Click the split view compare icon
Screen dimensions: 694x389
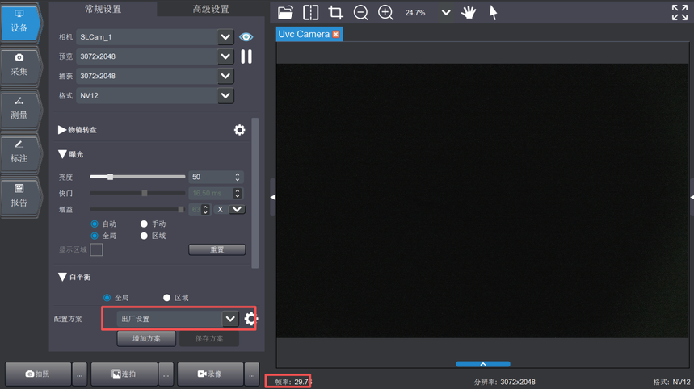[x=310, y=12]
